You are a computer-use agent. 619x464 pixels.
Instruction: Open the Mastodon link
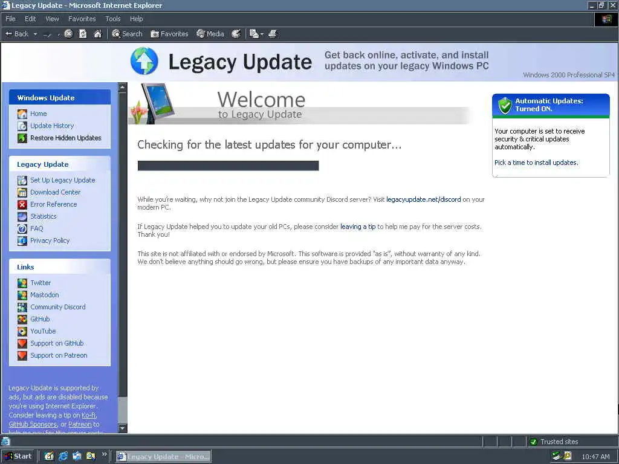point(45,295)
